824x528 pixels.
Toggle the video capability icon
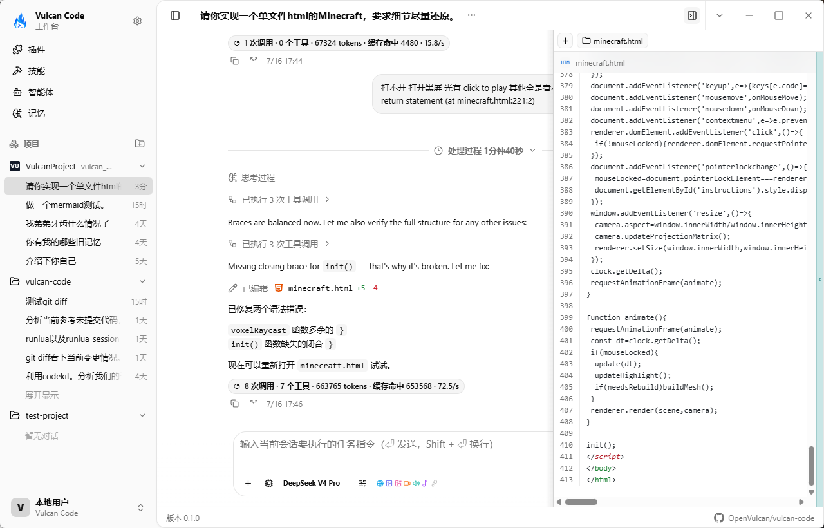pyautogui.click(x=407, y=483)
